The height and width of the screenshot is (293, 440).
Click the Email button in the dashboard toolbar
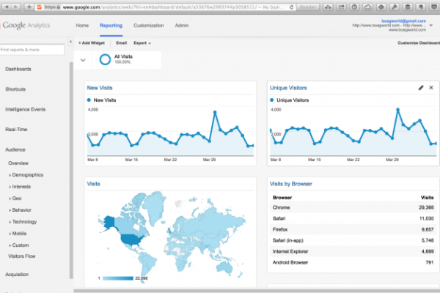[x=121, y=43]
